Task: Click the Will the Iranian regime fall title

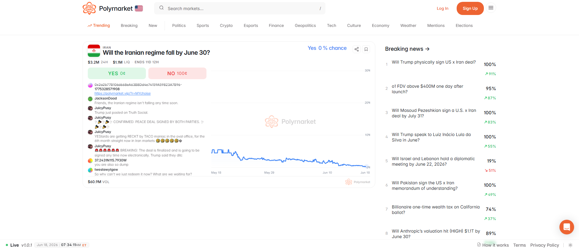Action: (156, 53)
